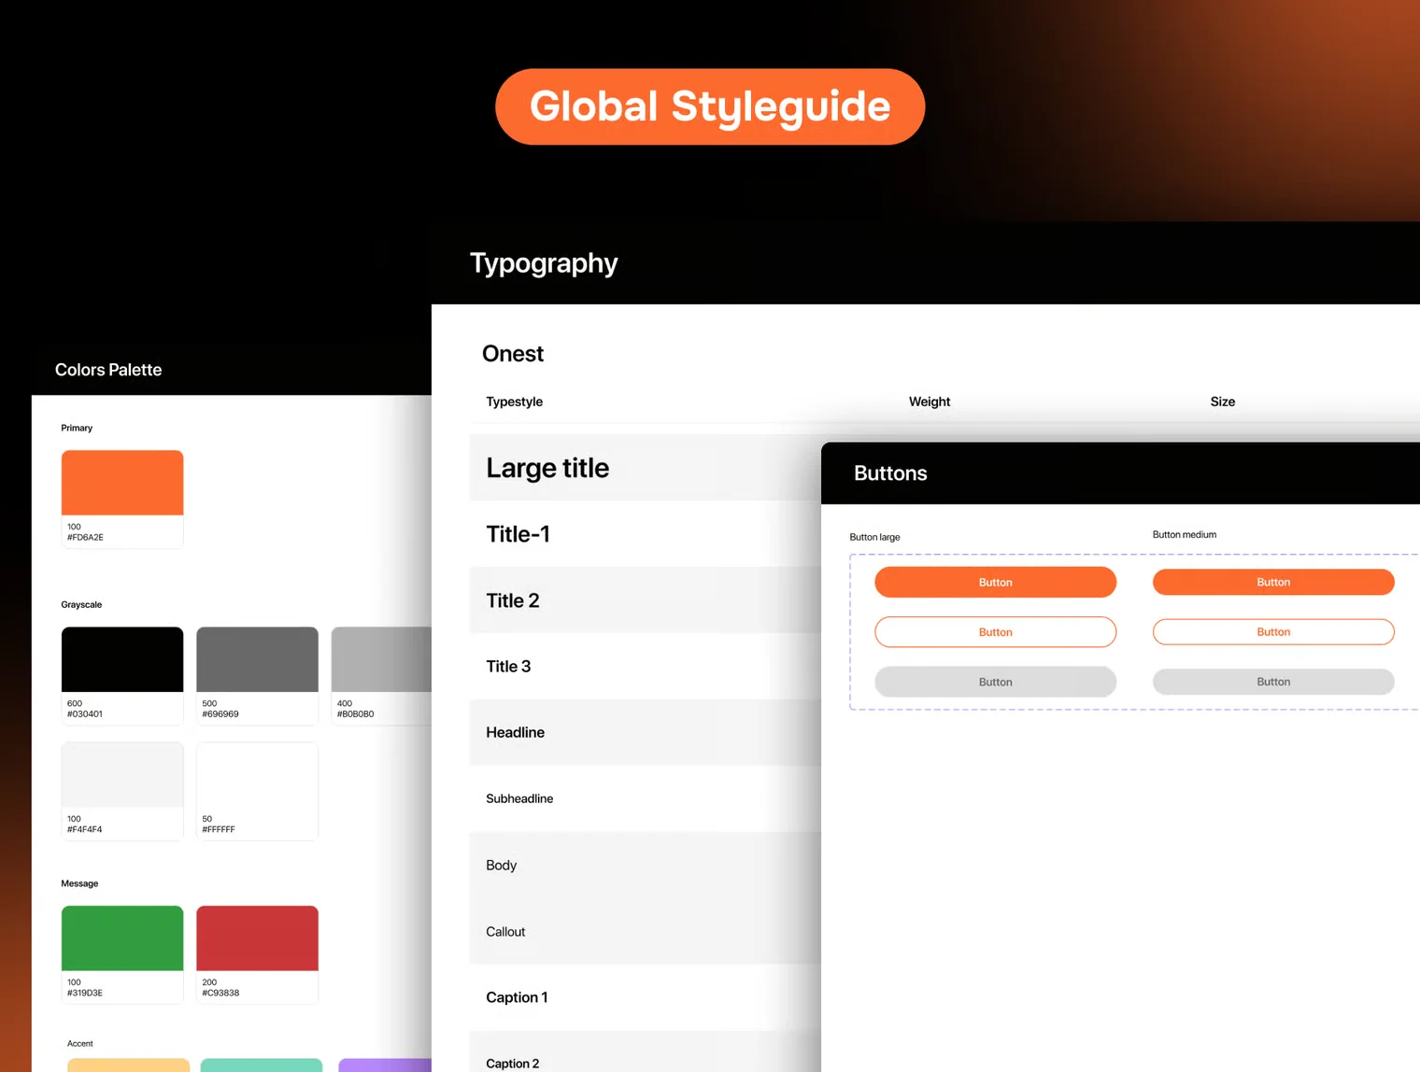Click the Title 3 typestyle row
The width and height of the screenshot is (1420, 1072).
point(646,666)
